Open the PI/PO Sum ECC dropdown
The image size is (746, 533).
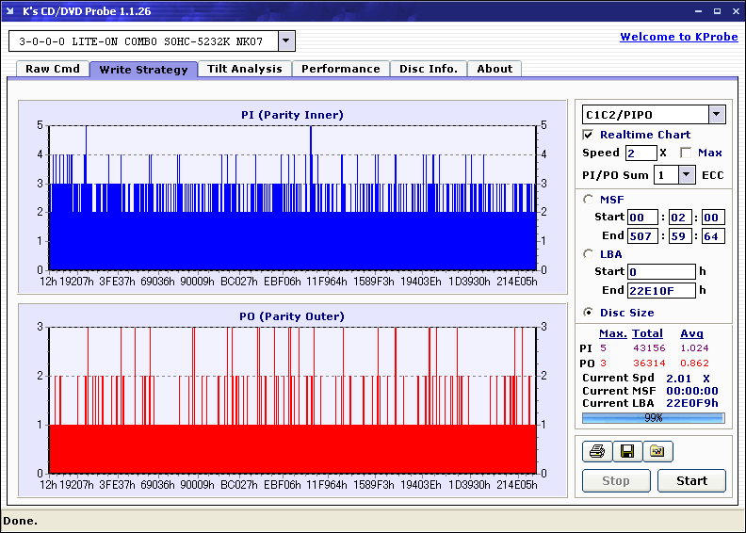tap(686, 174)
